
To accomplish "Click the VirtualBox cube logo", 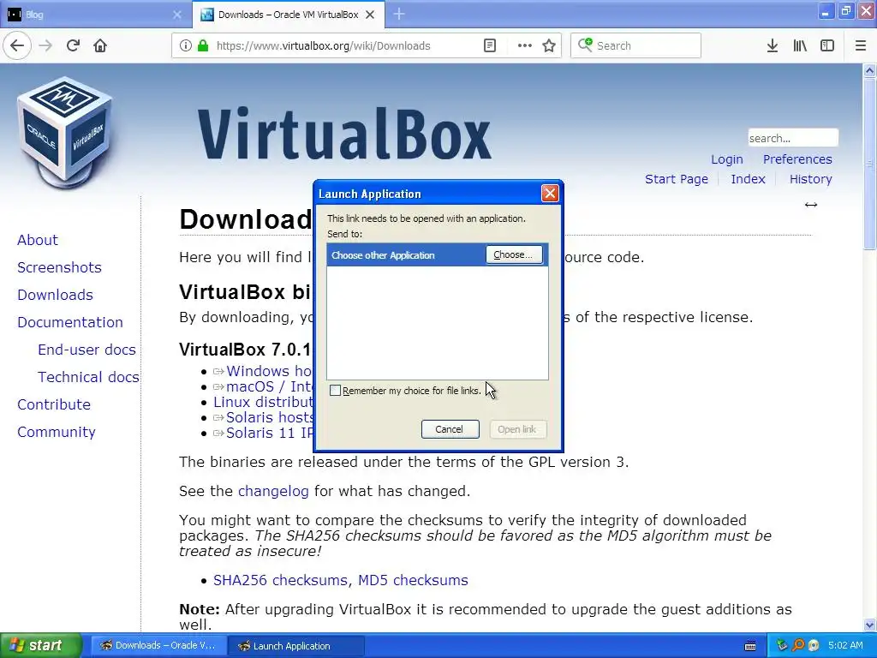I will click(65, 133).
